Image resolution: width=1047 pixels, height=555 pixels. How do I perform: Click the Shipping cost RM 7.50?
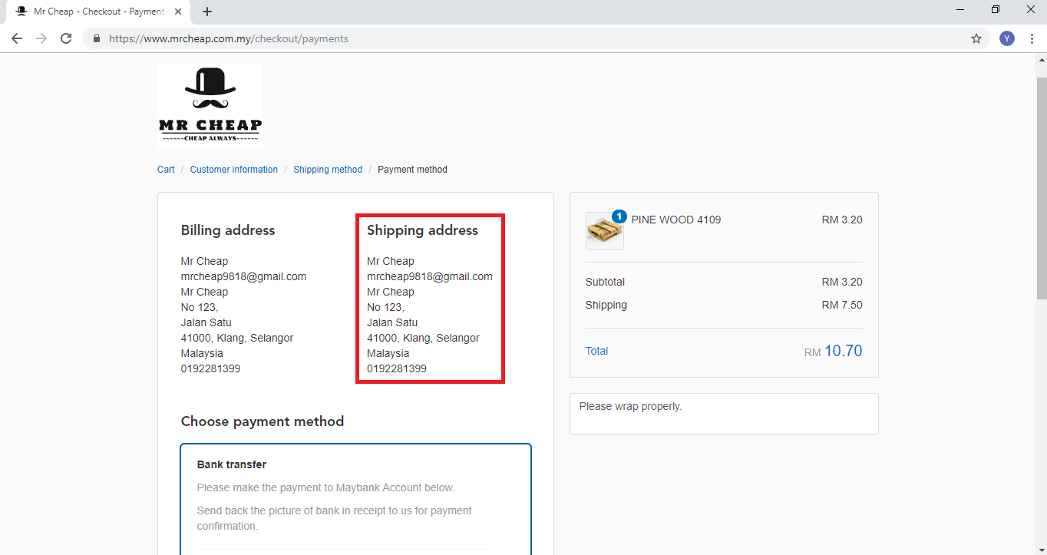point(842,305)
